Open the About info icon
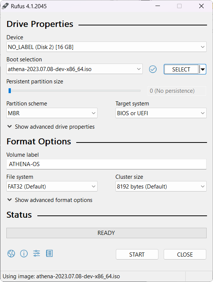The width and height of the screenshot is (213, 282). [24, 254]
